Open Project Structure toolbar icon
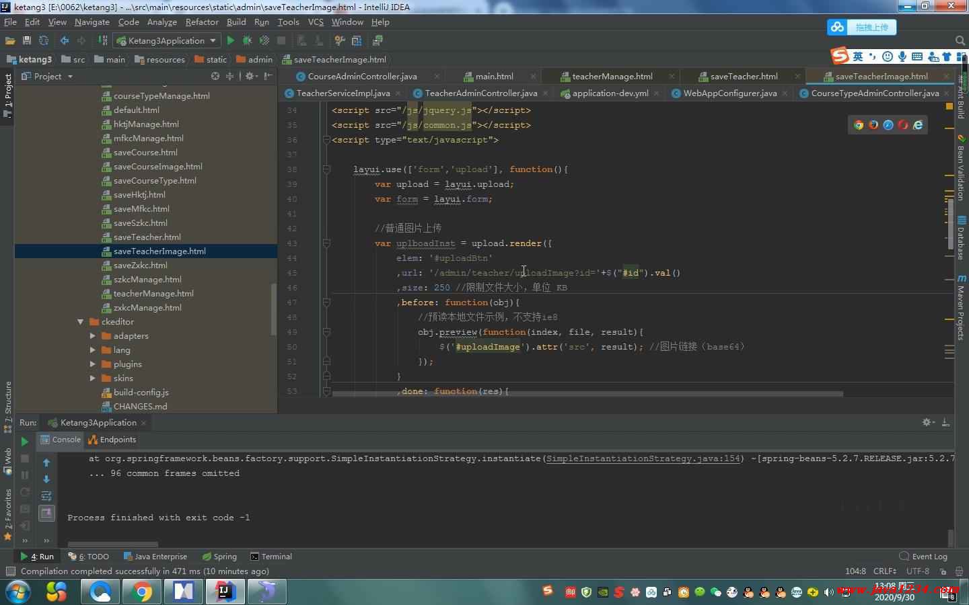Screen dimensions: 969x605 357,41
